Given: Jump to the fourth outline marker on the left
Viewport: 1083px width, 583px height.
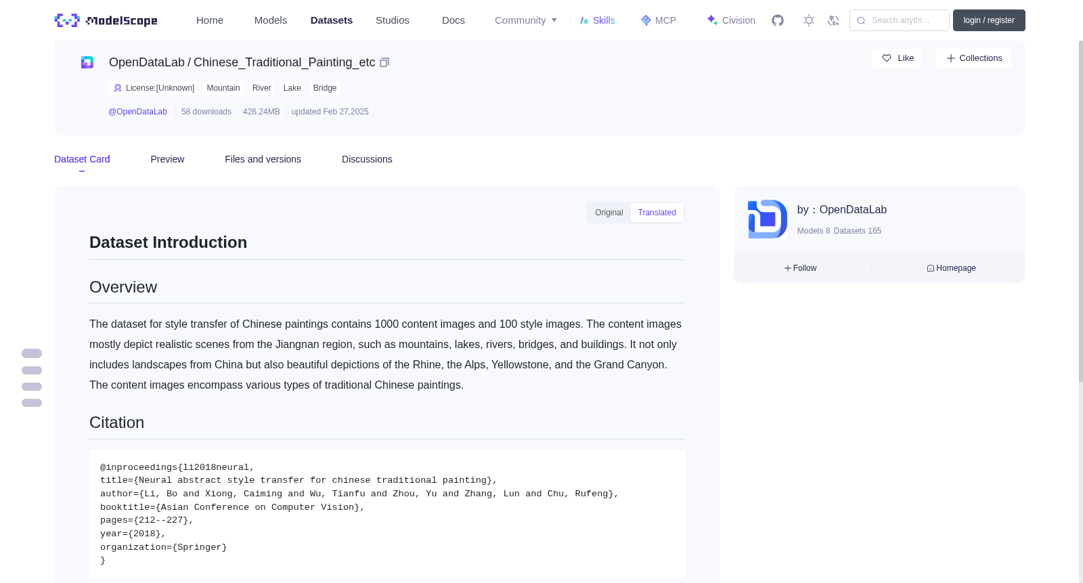Looking at the screenshot, I should [x=32, y=403].
